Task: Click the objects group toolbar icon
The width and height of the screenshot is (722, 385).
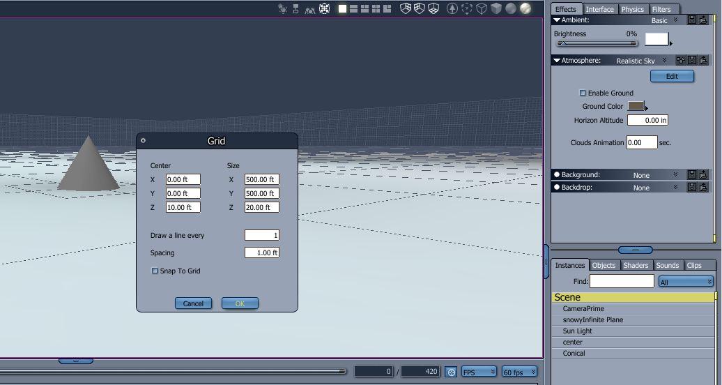Action: click(310, 10)
